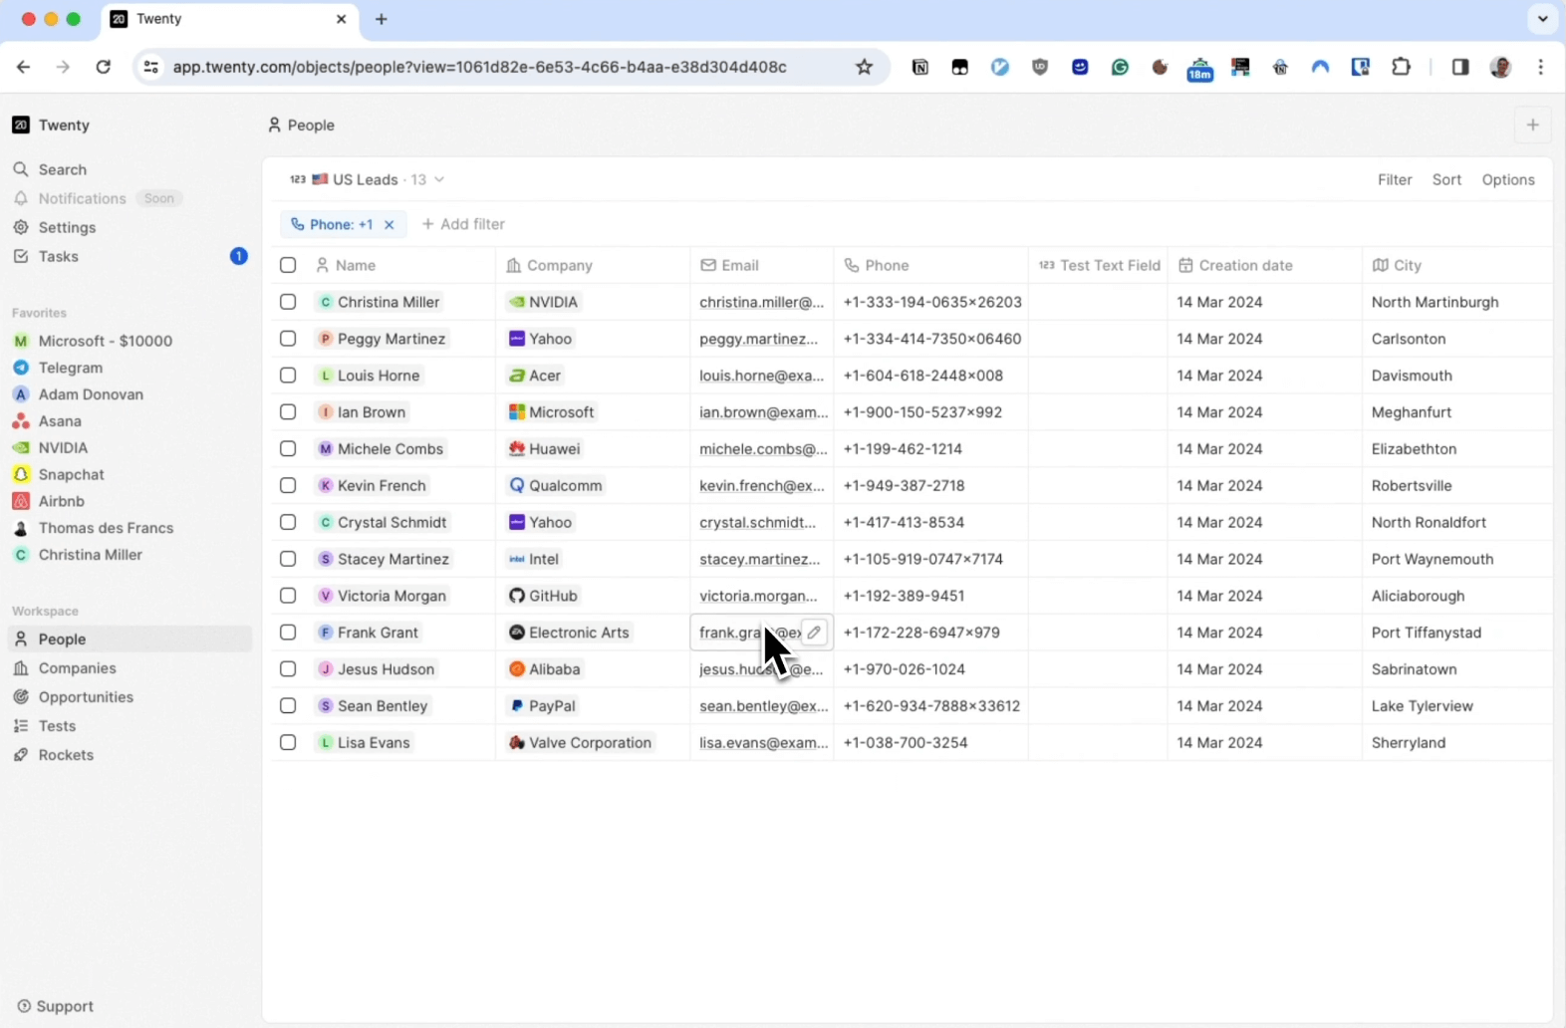Check the Lisa Evans row checkbox
The width and height of the screenshot is (1566, 1028).
pyautogui.click(x=288, y=743)
